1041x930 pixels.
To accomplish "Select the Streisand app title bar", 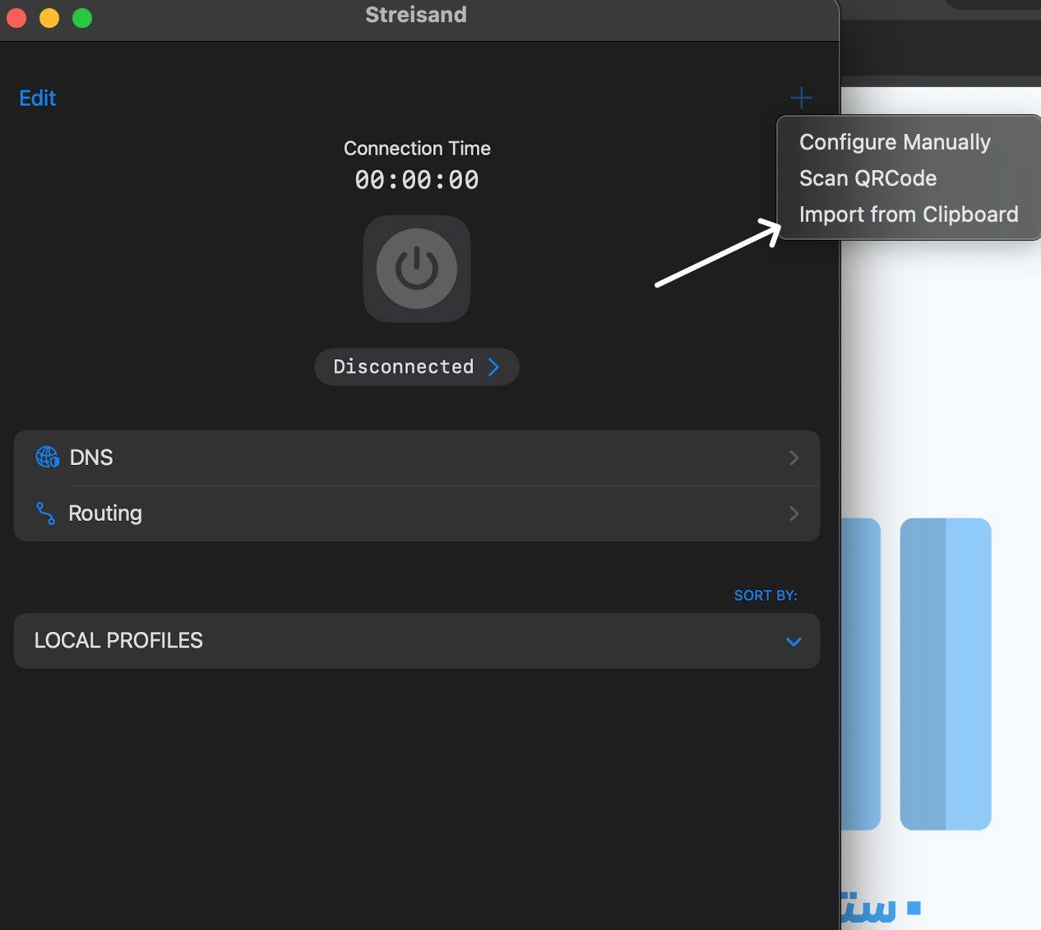I will pos(416,14).
